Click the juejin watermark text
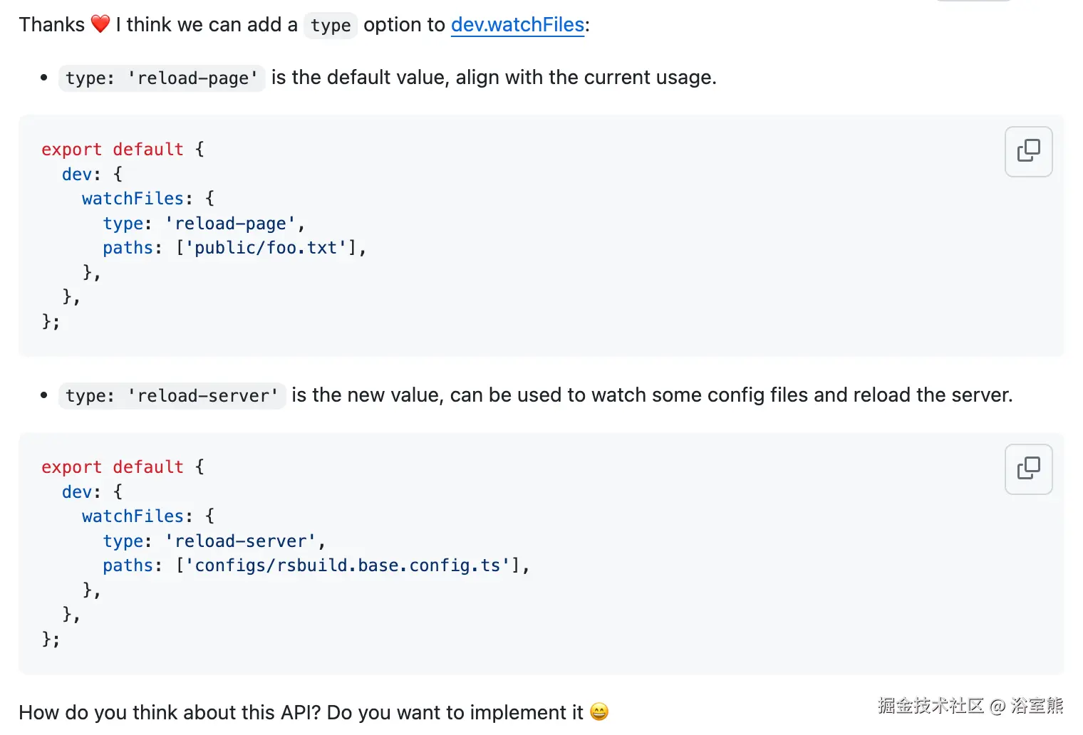Image resolution: width=1083 pixels, height=735 pixels. (x=970, y=705)
